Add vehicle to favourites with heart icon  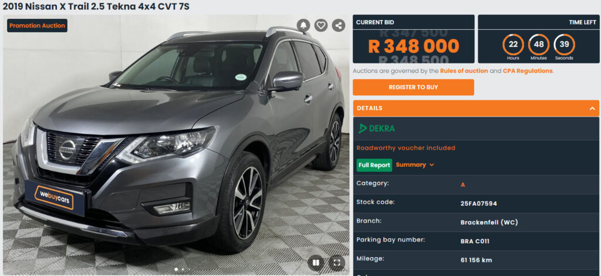click(x=321, y=26)
